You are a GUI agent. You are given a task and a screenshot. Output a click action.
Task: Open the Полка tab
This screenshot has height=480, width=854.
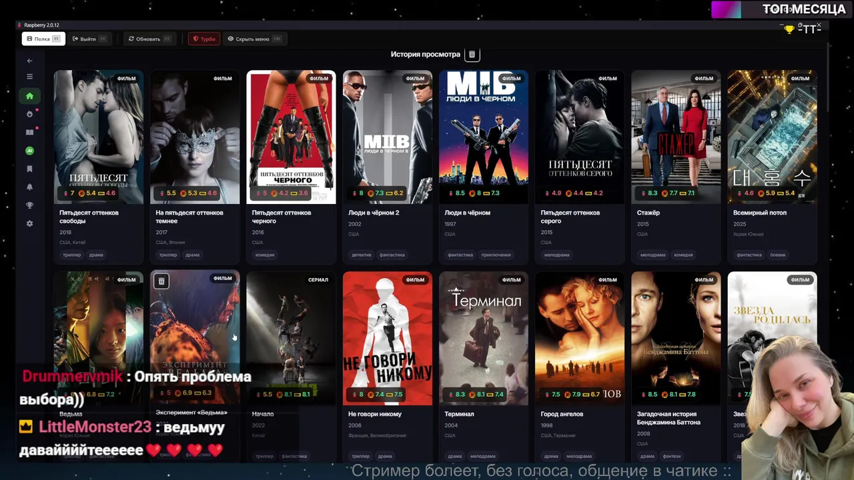(x=43, y=39)
